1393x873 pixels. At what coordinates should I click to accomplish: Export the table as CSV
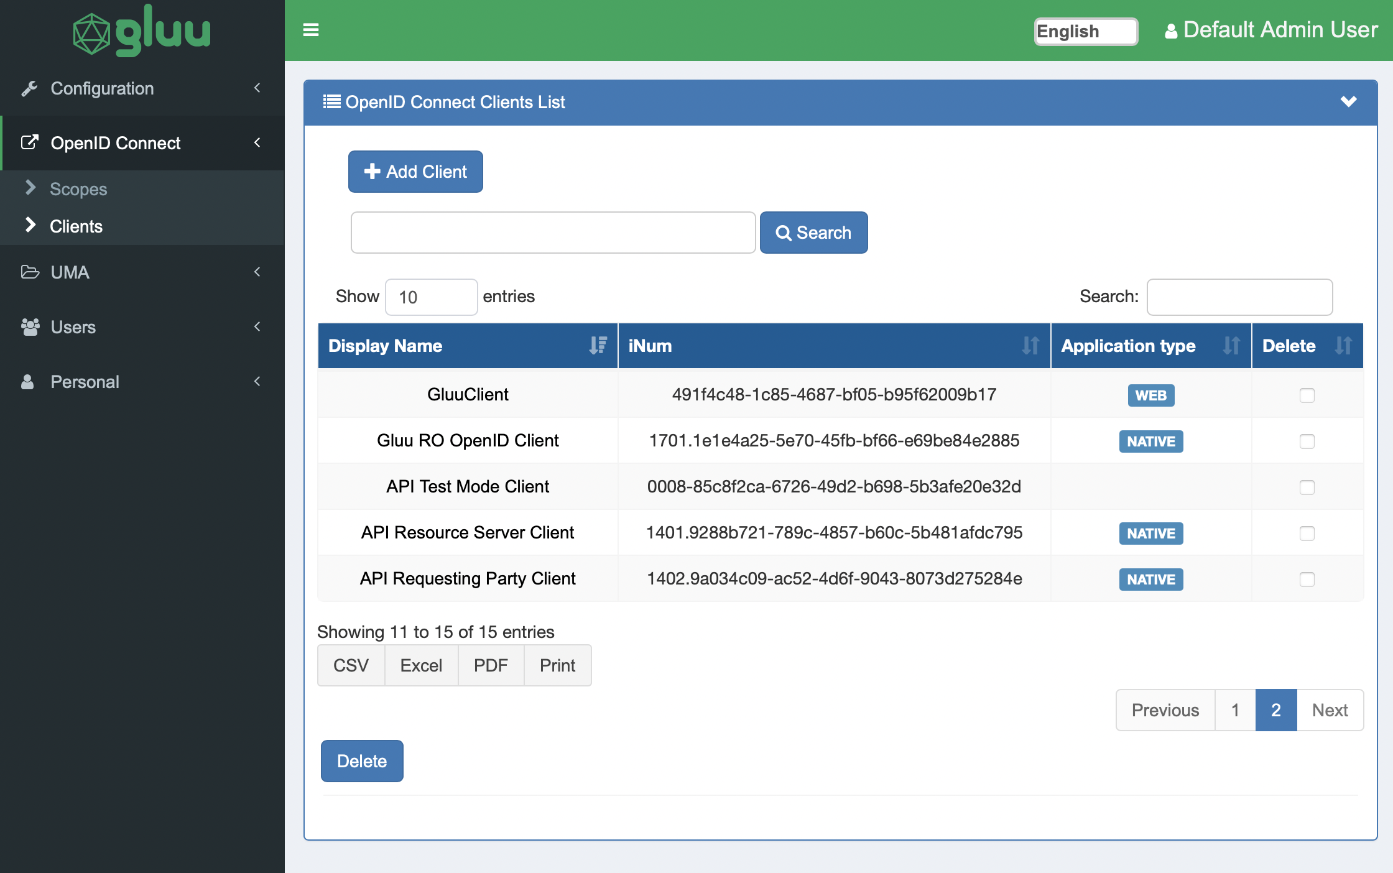coord(351,665)
